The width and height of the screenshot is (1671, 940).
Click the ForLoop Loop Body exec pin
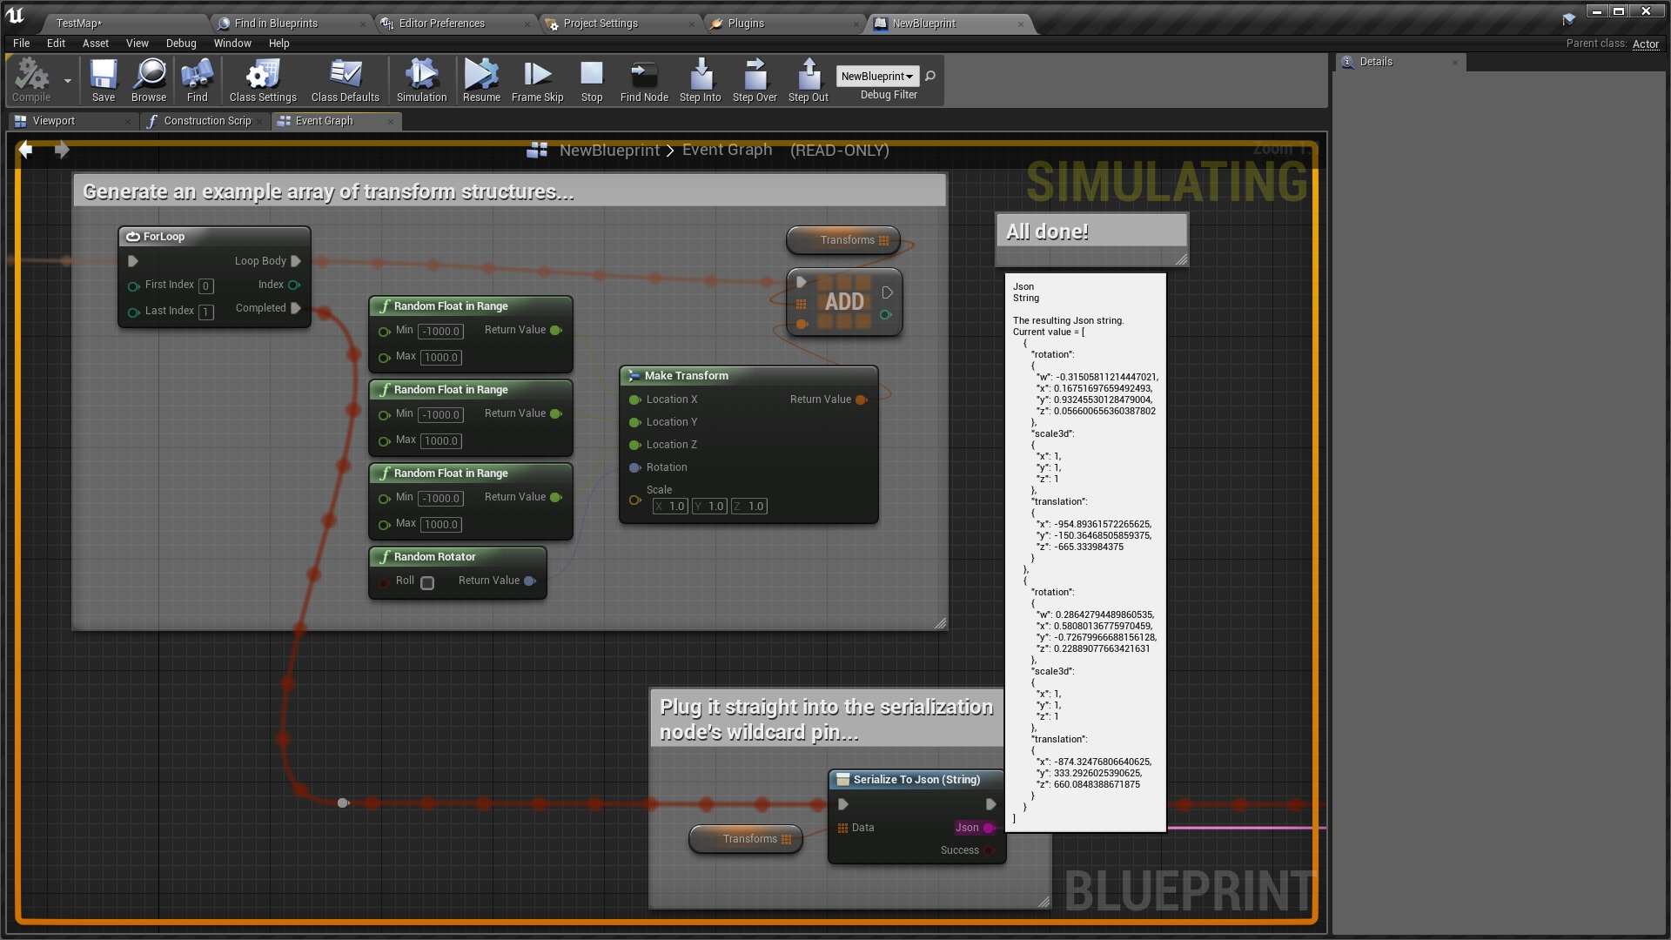pyautogui.click(x=296, y=261)
